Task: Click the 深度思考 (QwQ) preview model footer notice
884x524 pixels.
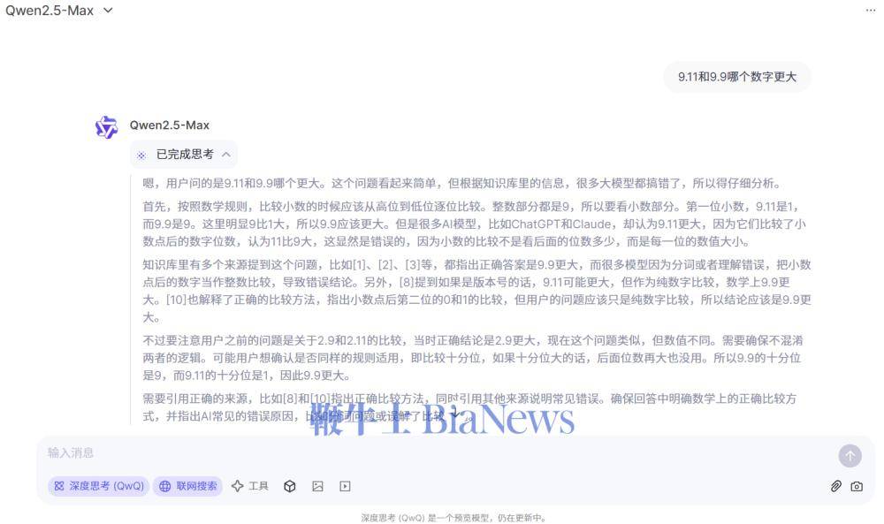Action: (x=453, y=517)
